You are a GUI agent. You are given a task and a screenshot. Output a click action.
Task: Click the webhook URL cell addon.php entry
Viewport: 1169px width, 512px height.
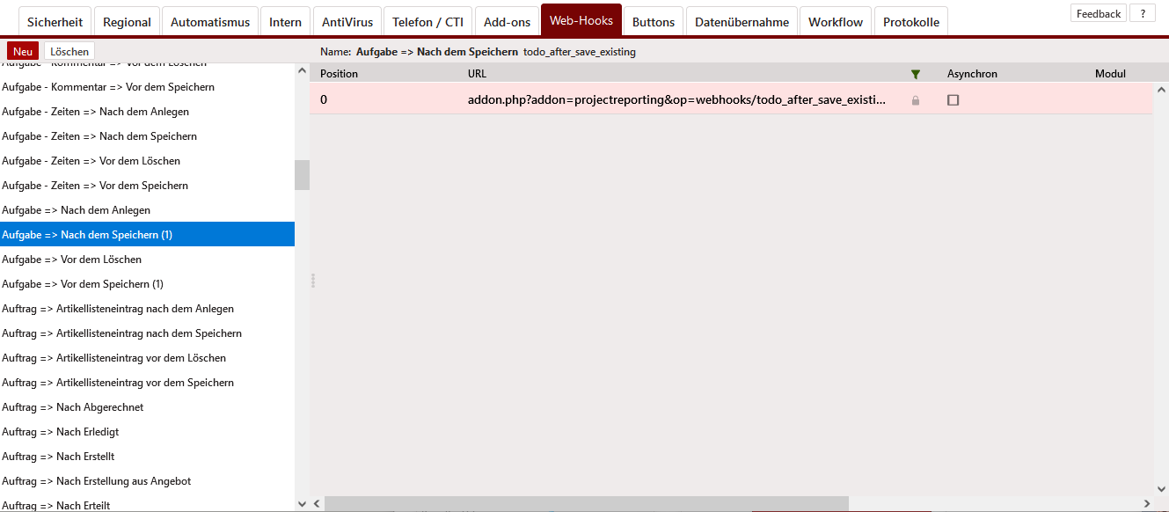pyautogui.click(x=677, y=100)
